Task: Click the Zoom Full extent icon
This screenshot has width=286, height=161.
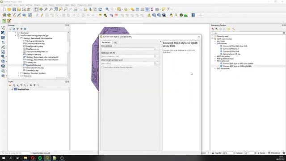Action: 56,9
